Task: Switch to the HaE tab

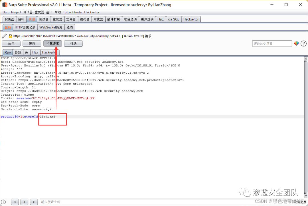Action: point(161,19)
